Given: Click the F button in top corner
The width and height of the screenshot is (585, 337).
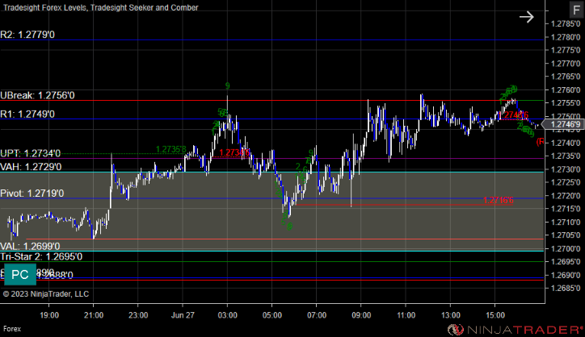Looking at the screenshot, I should (576, 10).
